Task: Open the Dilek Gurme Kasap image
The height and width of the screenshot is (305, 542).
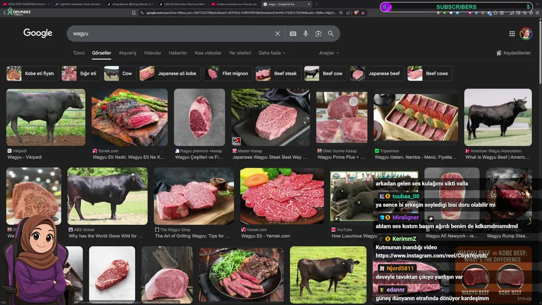Action: tap(342, 117)
